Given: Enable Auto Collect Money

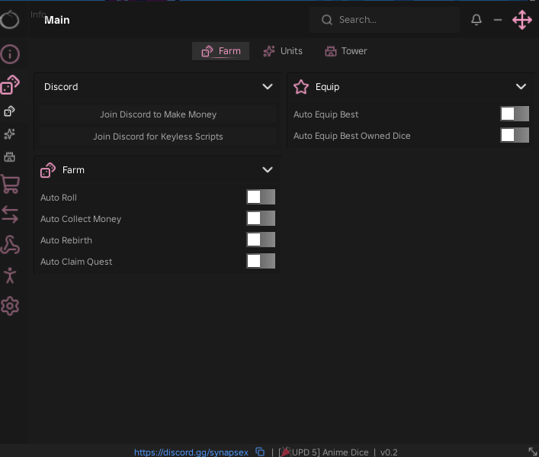Looking at the screenshot, I should [x=261, y=218].
